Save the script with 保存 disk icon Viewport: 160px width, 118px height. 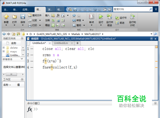pyautogui.click(x=23, y=16)
